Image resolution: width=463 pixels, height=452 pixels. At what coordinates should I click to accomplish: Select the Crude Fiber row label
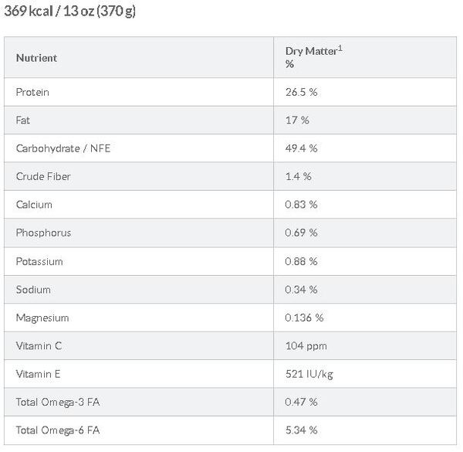43,176
